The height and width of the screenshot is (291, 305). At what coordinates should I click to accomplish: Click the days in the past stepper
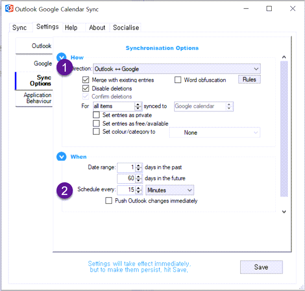(138, 167)
